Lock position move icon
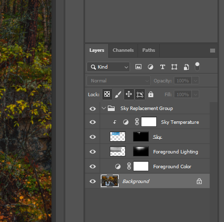 pos(129,94)
